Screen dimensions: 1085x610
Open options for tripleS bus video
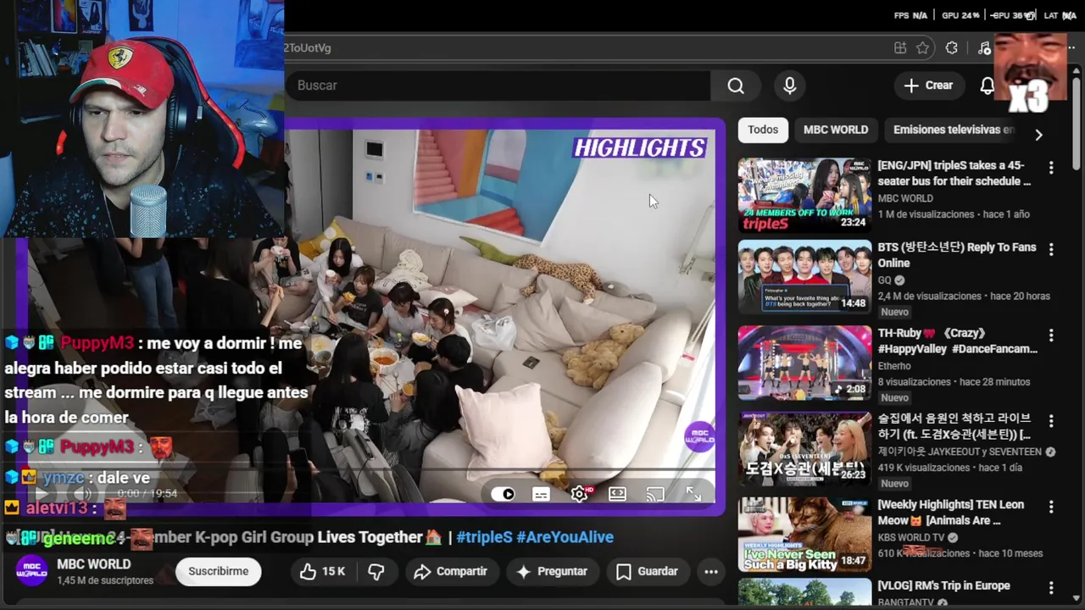(1051, 168)
